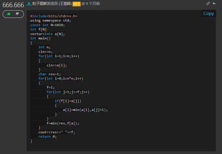Click the permalink chain icon

[208, 3]
